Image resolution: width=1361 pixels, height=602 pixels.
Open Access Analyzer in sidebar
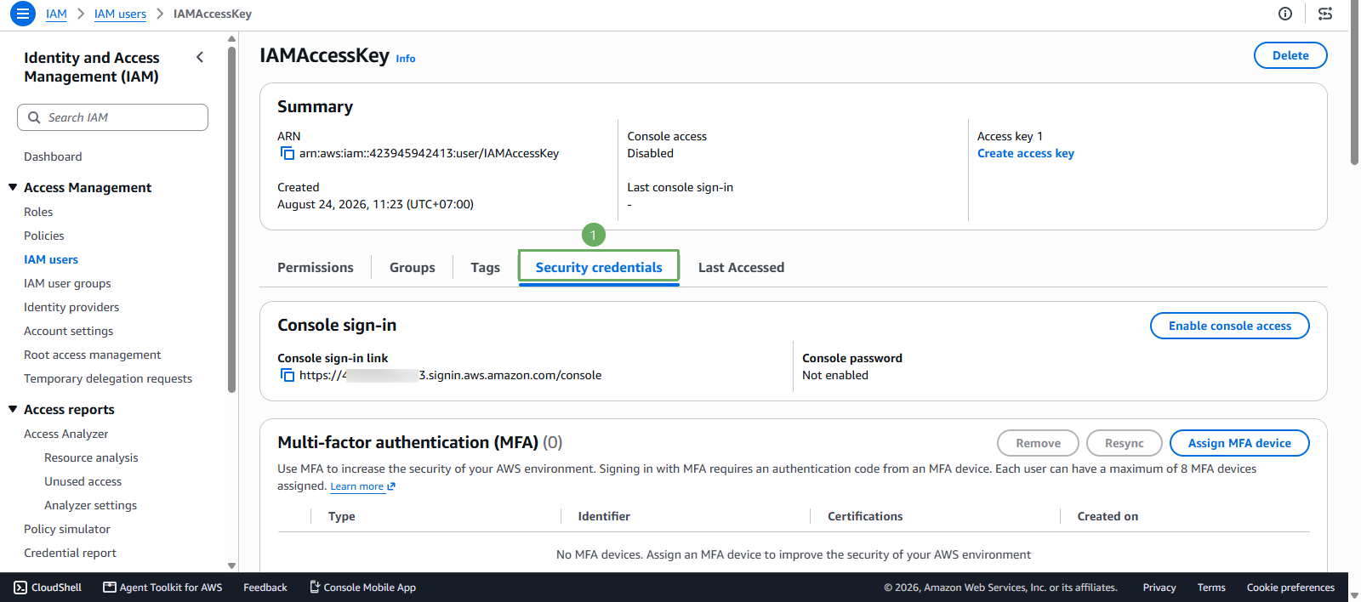pyautogui.click(x=66, y=434)
